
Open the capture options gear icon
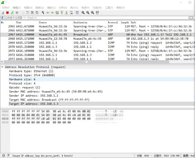[x=17, y=12]
